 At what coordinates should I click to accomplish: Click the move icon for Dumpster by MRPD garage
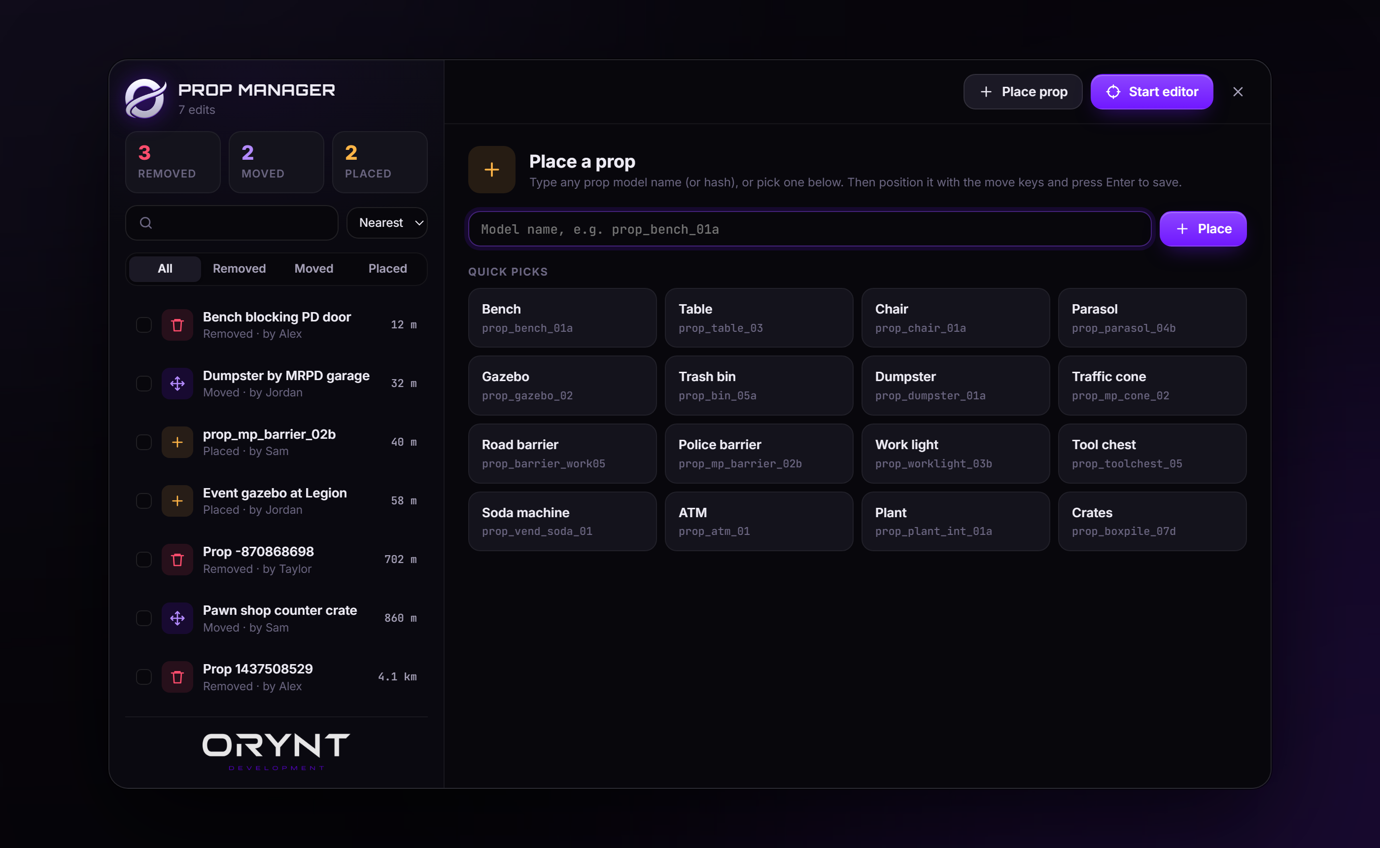[x=177, y=384]
